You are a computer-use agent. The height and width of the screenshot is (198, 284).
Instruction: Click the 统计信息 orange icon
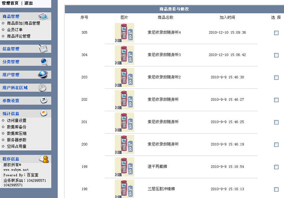click(x=44, y=114)
